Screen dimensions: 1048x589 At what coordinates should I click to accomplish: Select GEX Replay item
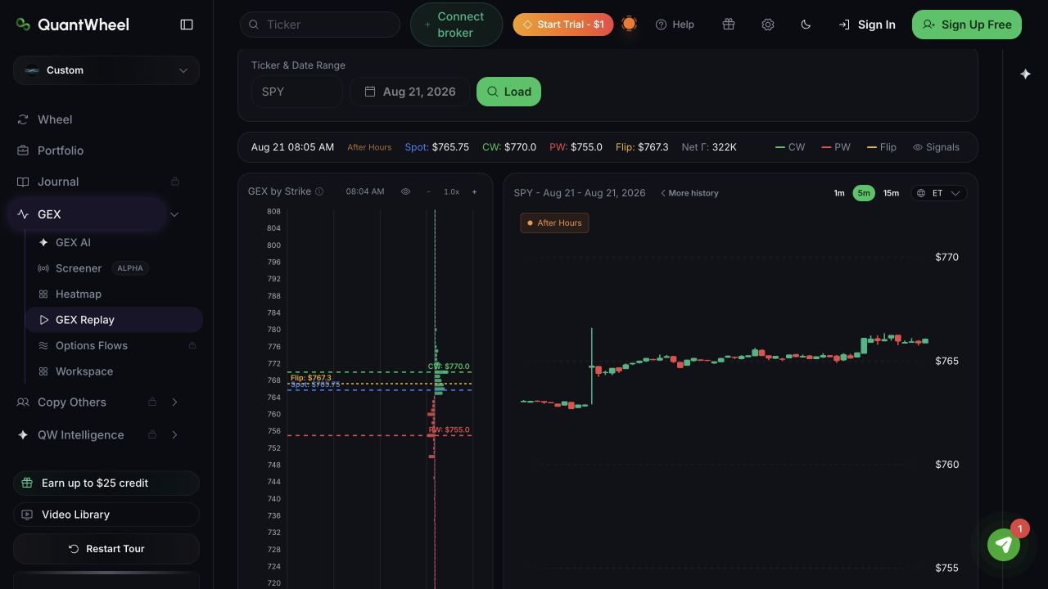[x=114, y=320]
